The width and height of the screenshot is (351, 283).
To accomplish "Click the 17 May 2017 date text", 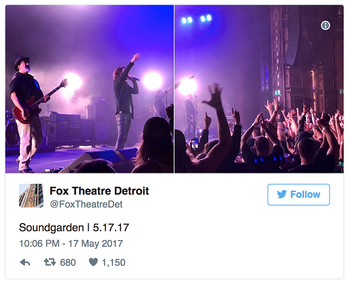I will click(x=96, y=244).
